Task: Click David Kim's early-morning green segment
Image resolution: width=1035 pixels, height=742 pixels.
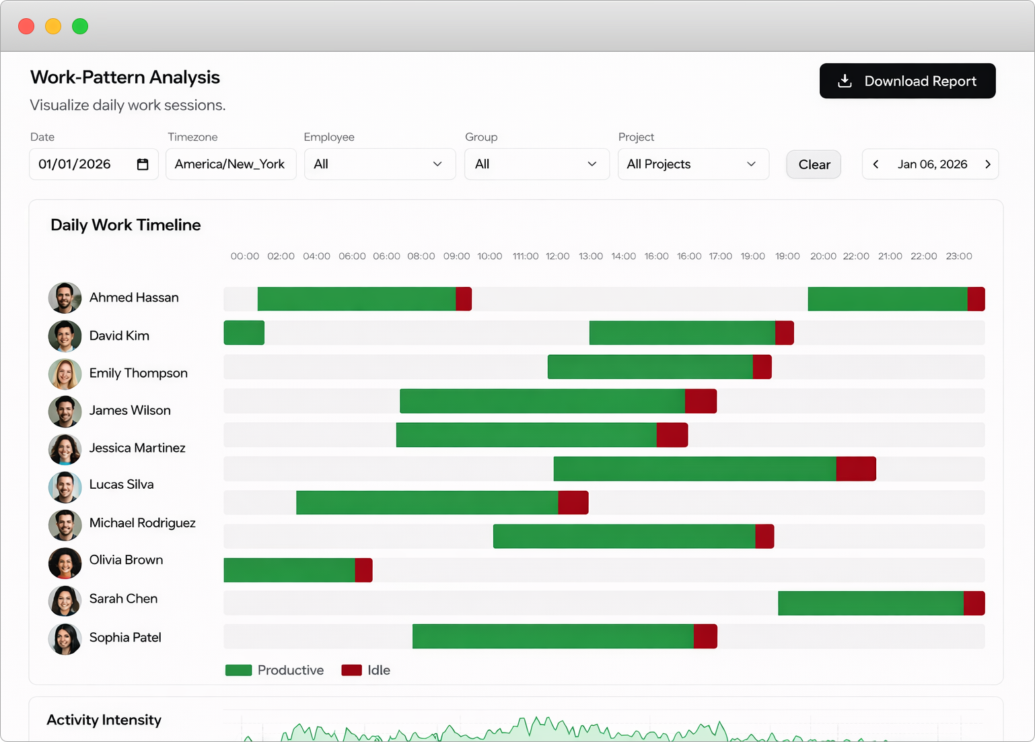Action: point(244,333)
